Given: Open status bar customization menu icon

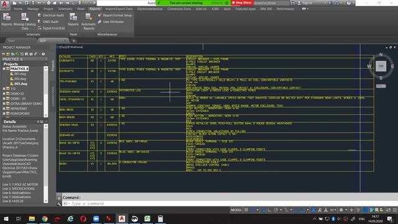Looking at the screenshot, I should 395,210.
